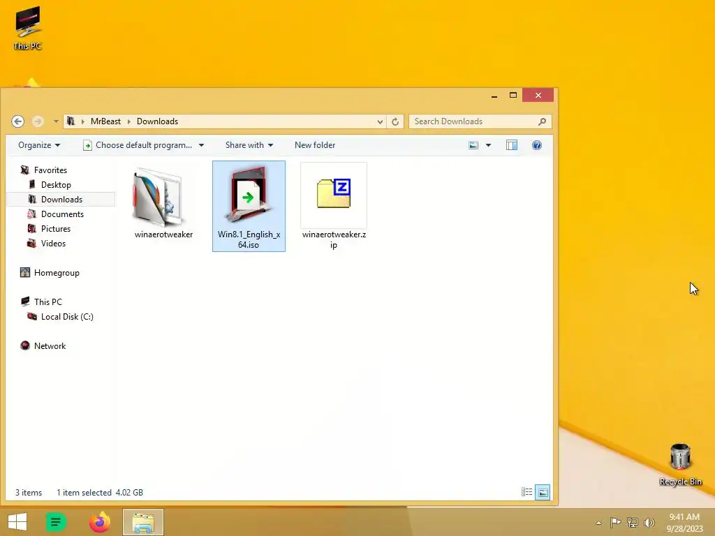Click the folder icon in address bar
The height and width of the screenshot is (536, 715).
click(x=71, y=121)
